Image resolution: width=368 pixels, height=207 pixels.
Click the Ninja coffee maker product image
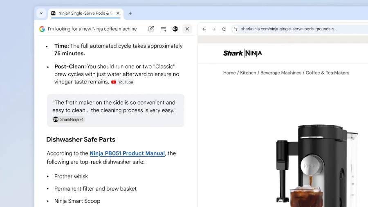[315, 164]
